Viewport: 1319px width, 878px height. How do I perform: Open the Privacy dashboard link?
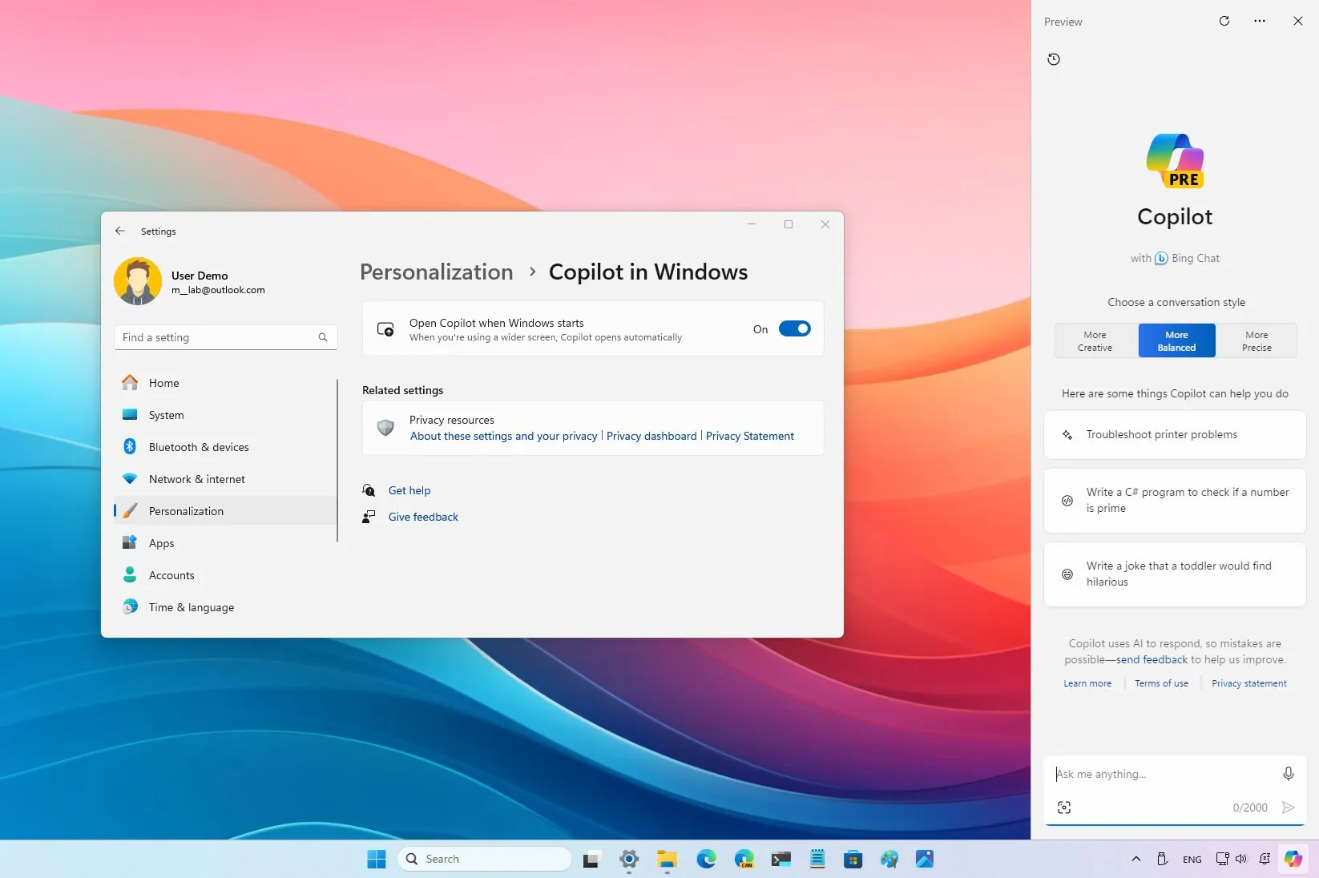click(651, 436)
